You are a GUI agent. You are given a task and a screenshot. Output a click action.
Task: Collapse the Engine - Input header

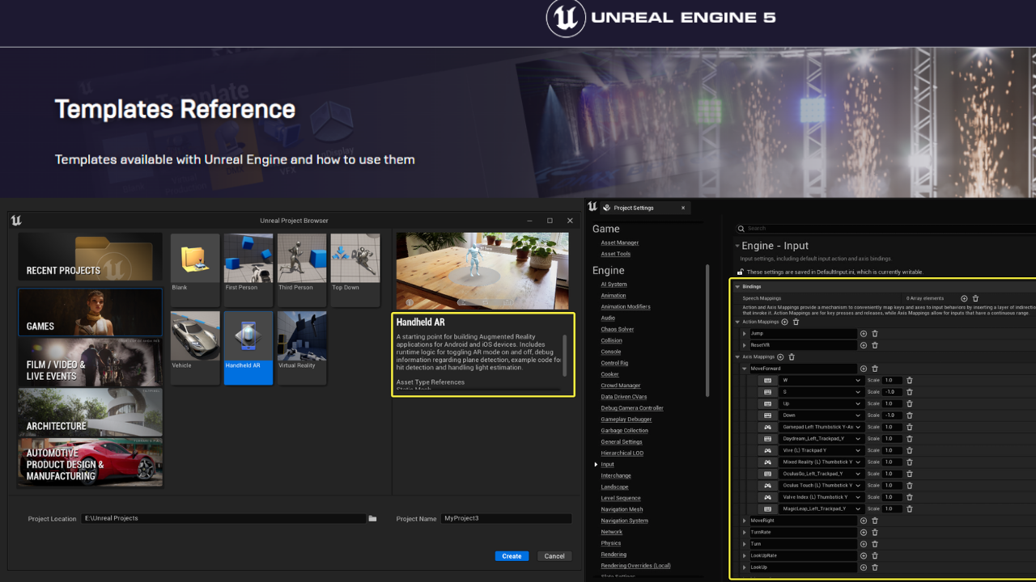point(737,246)
